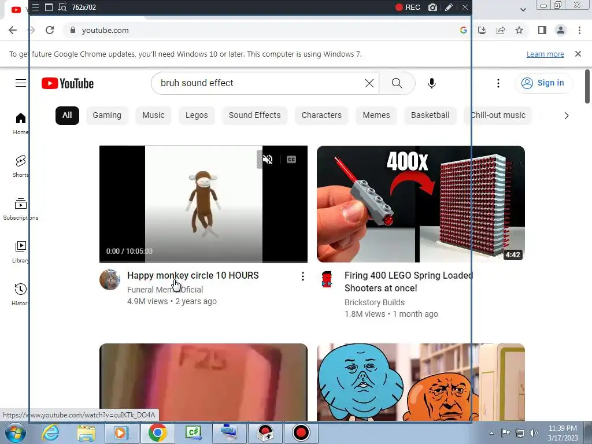Choose recorder region selection icon
The width and height of the screenshot is (592, 444).
point(62,7)
